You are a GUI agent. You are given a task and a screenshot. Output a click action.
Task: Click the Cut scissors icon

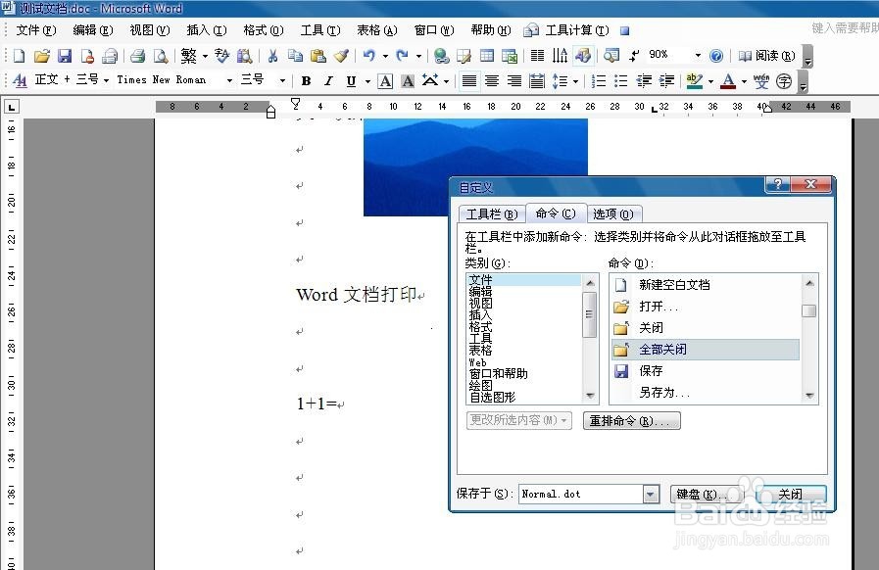click(x=272, y=56)
